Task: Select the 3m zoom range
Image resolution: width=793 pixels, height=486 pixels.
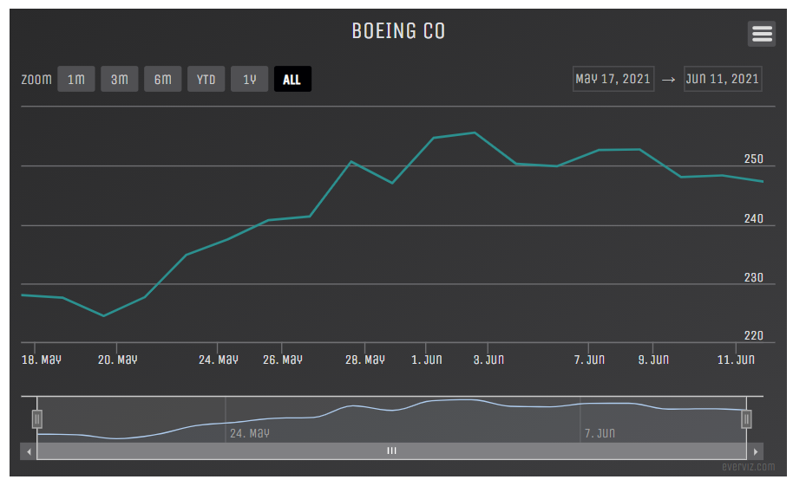Action: [x=120, y=80]
